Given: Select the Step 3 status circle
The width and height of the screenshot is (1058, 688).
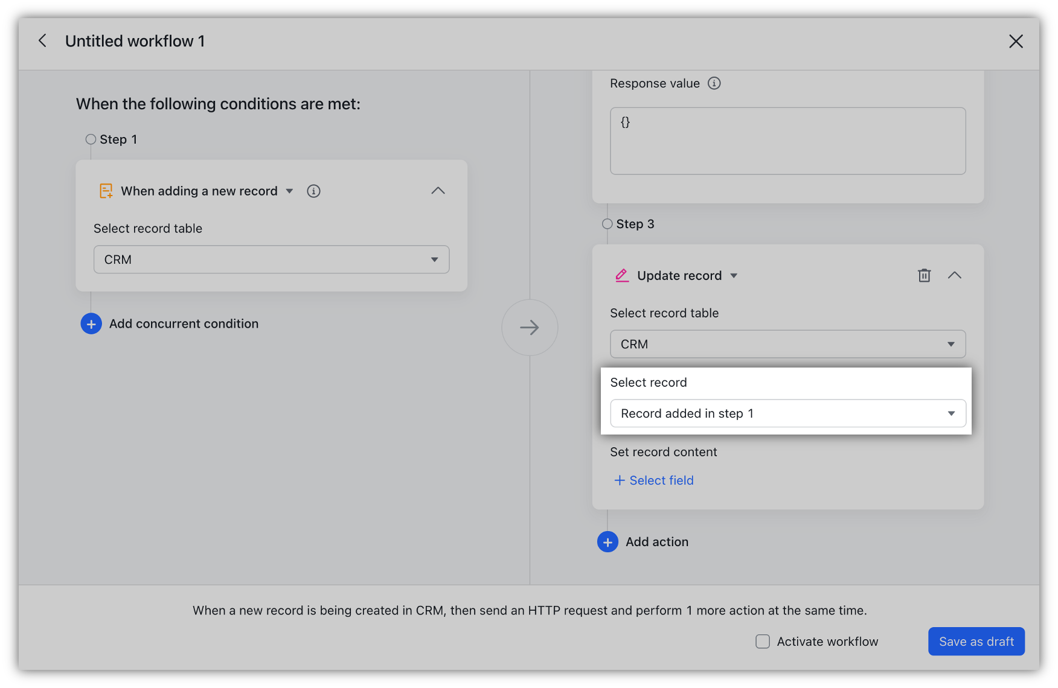Looking at the screenshot, I should point(607,223).
